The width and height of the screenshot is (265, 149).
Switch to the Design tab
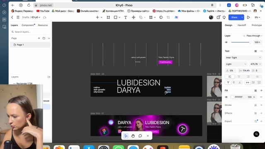coord(229,25)
